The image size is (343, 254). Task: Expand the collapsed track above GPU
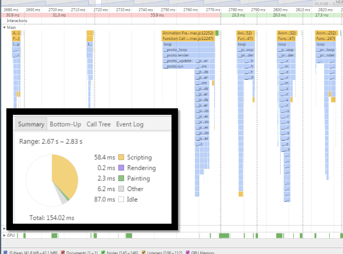pyautogui.click(x=4, y=229)
